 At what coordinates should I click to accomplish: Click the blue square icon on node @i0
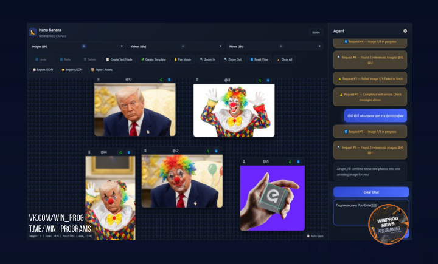tap(169, 80)
